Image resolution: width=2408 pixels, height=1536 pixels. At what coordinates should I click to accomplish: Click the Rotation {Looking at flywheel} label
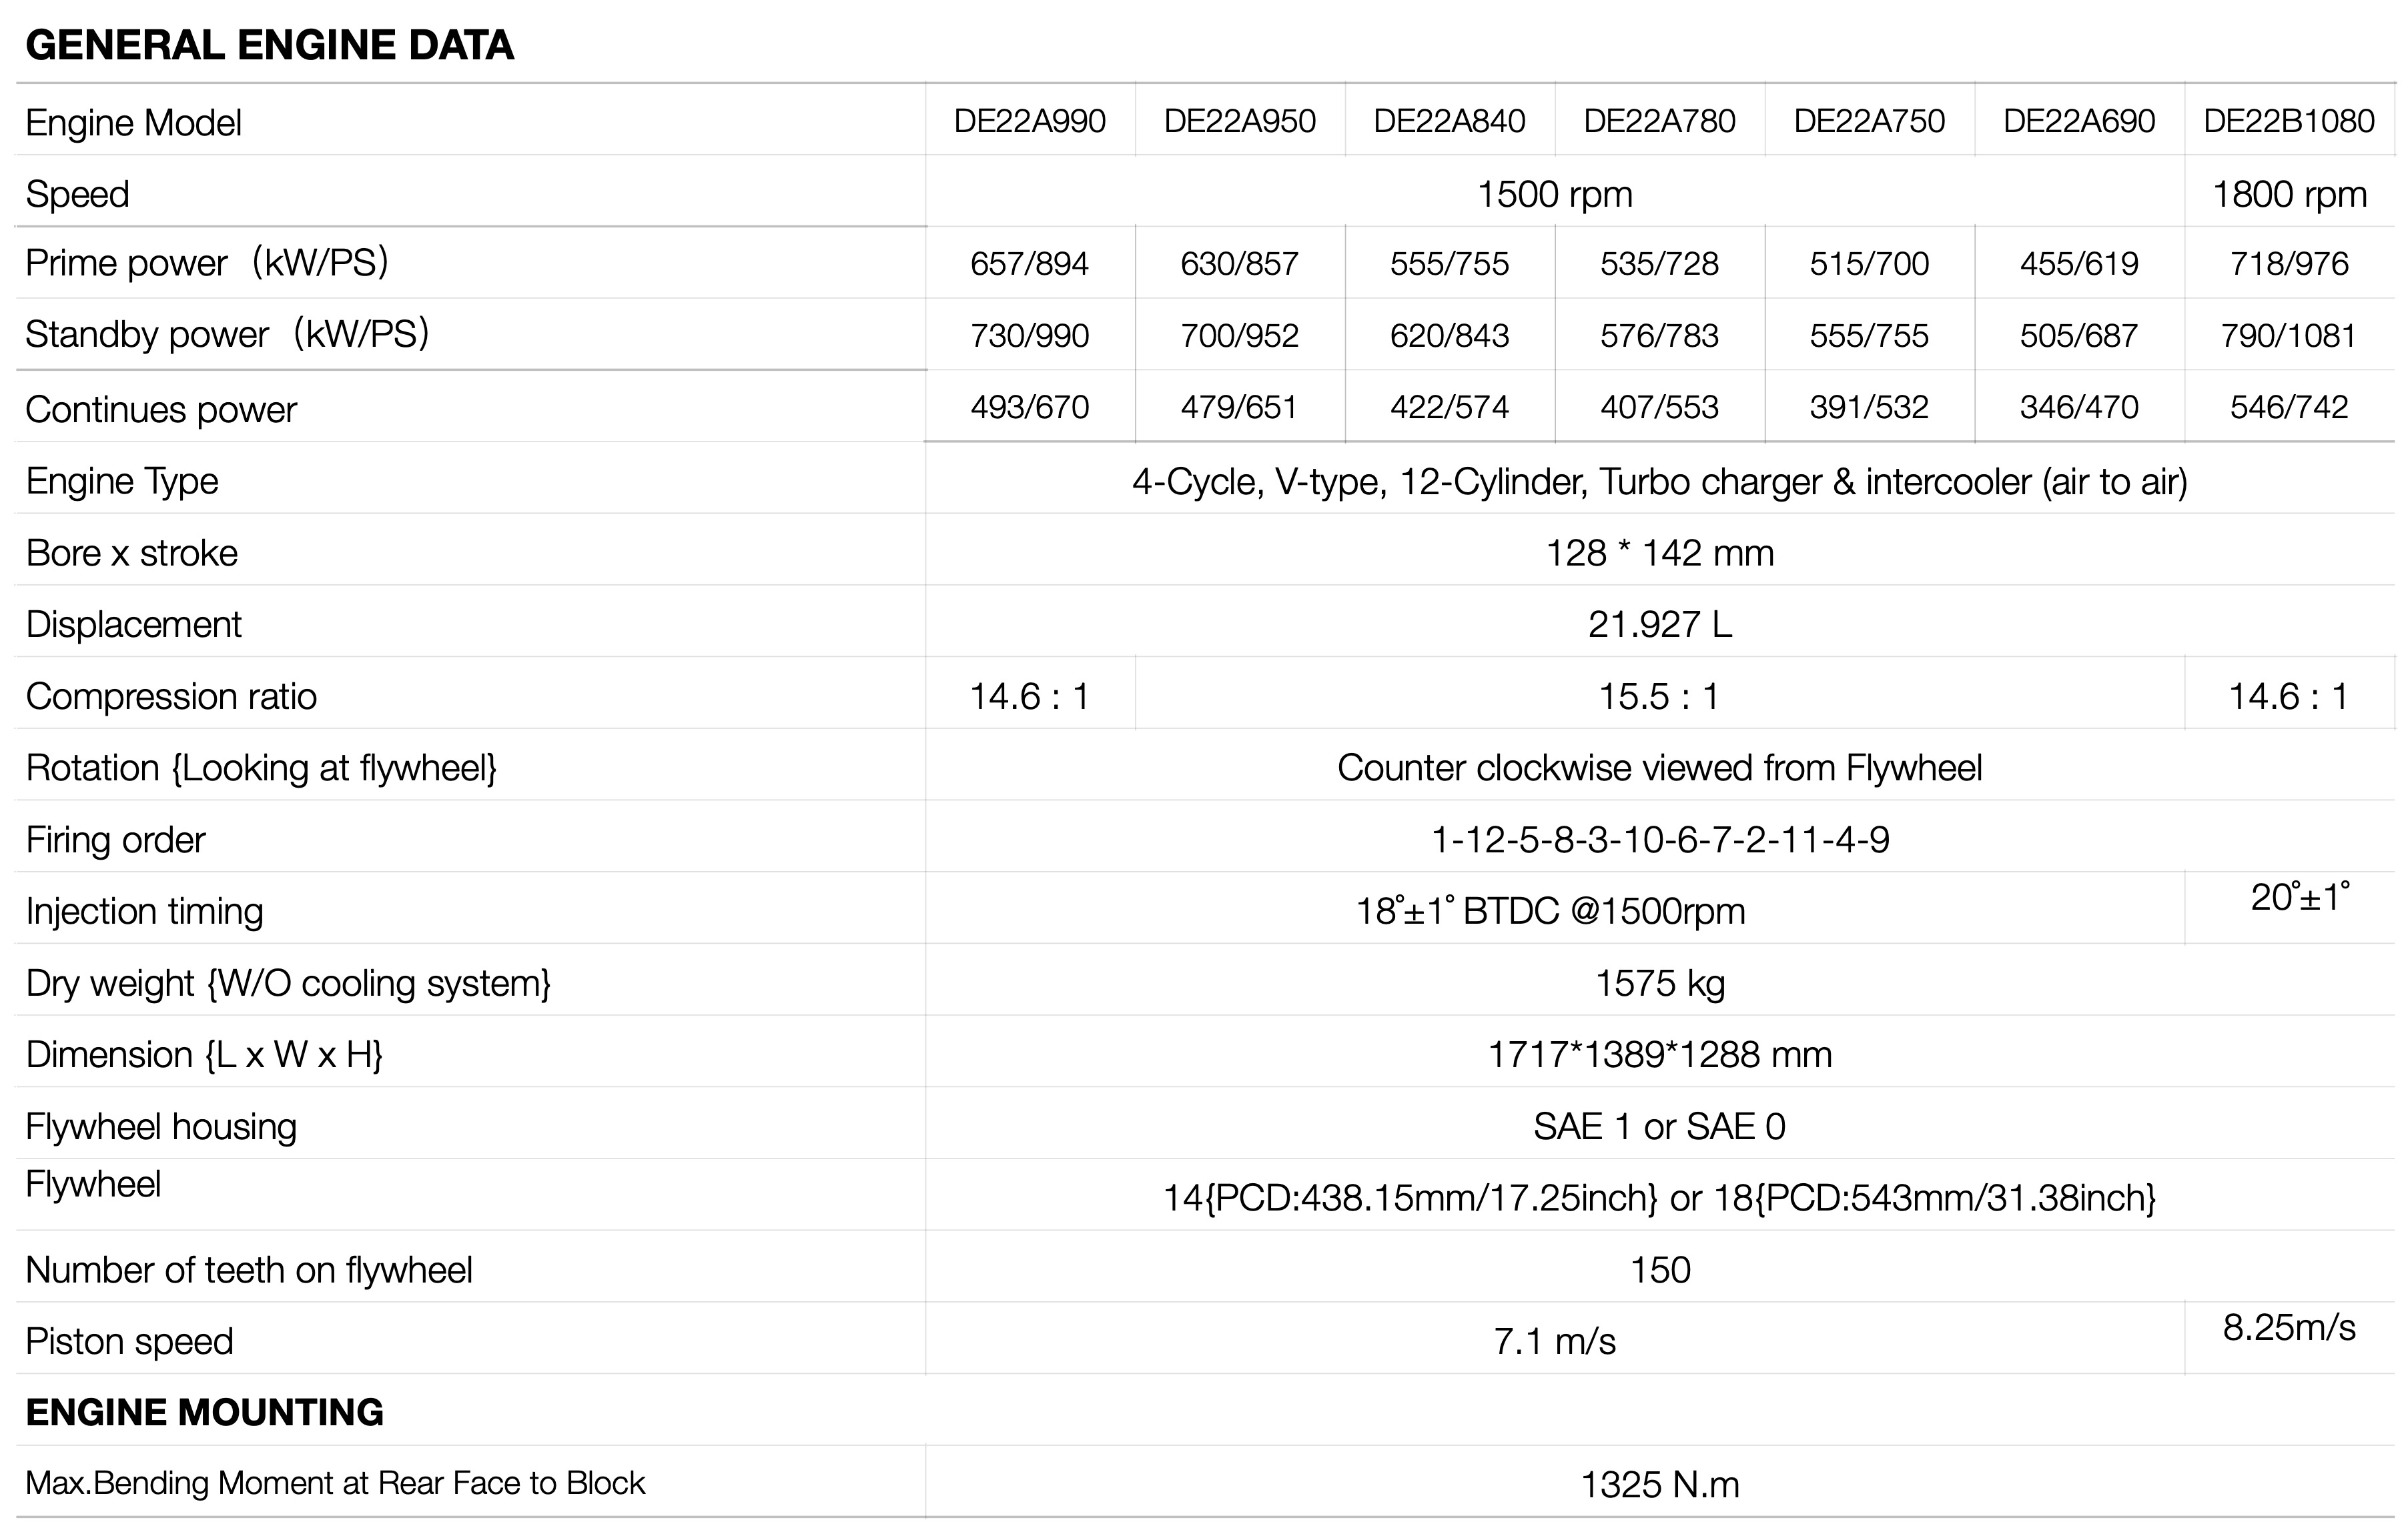261,768
